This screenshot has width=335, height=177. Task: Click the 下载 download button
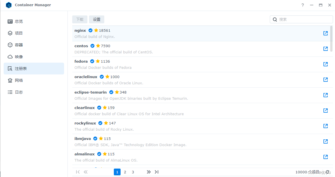coord(80,19)
